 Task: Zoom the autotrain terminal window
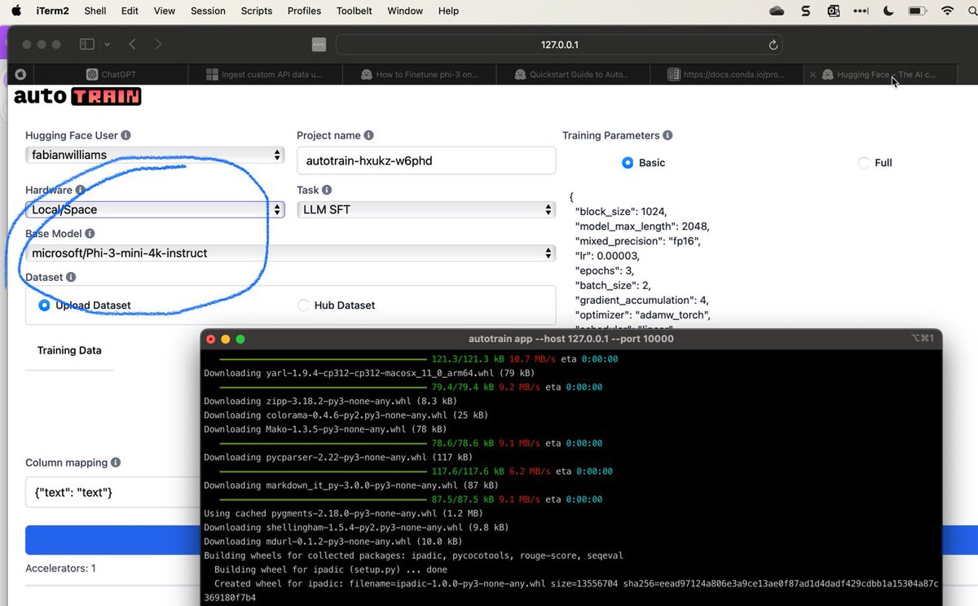point(240,339)
